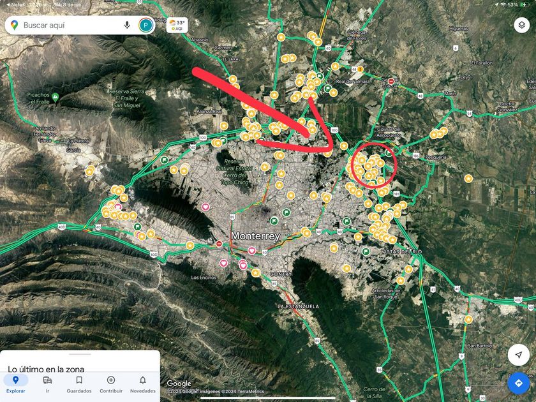The width and height of the screenshot is (536, 402).
Task: Select the Picachos el Fraile peak marker
Action: [x=55, y=98]
